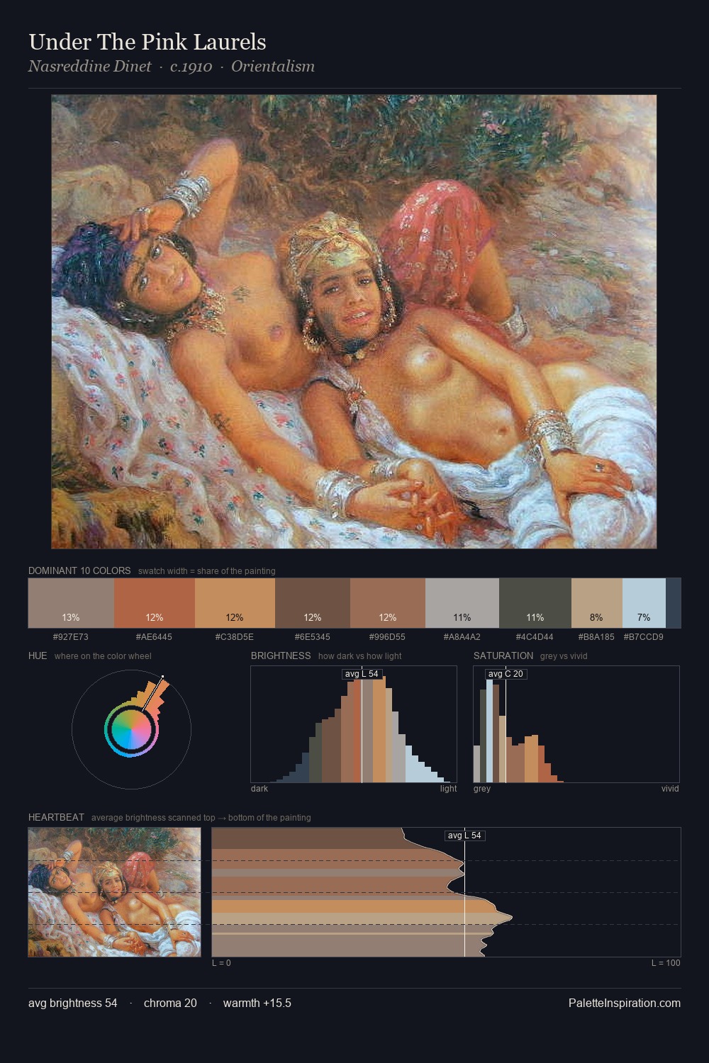Choose the #6E5345 brown swatch

click(x=313, y=603)
